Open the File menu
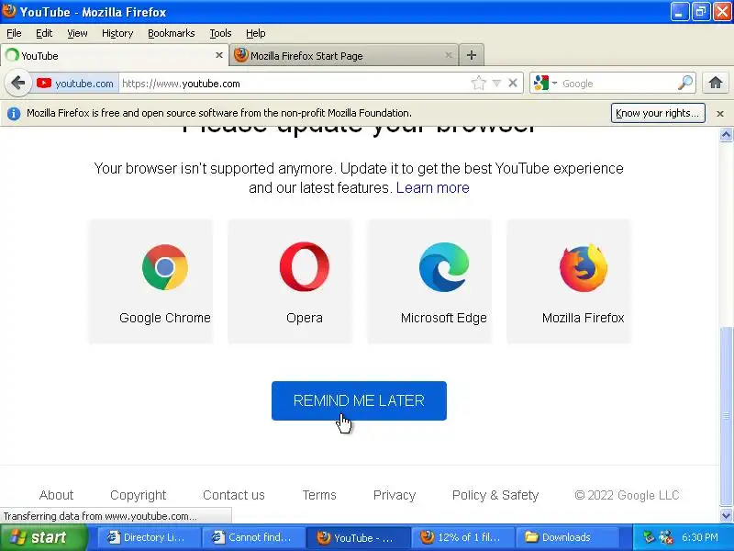 (x=14, y=33)
